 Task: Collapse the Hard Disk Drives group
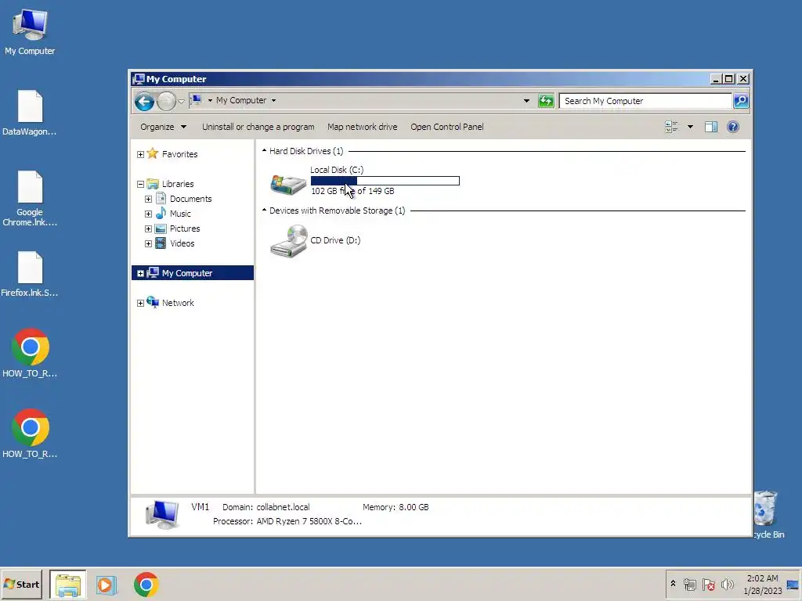tap(265, 151)
